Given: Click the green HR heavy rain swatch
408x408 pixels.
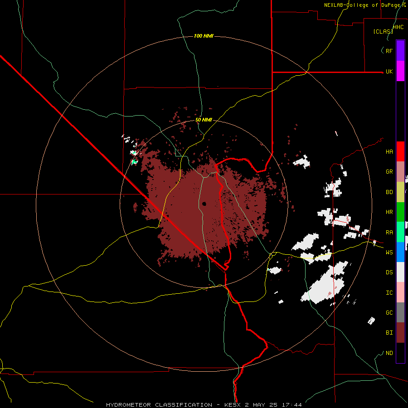Looking at the screenshot, I should click(400, 212).
